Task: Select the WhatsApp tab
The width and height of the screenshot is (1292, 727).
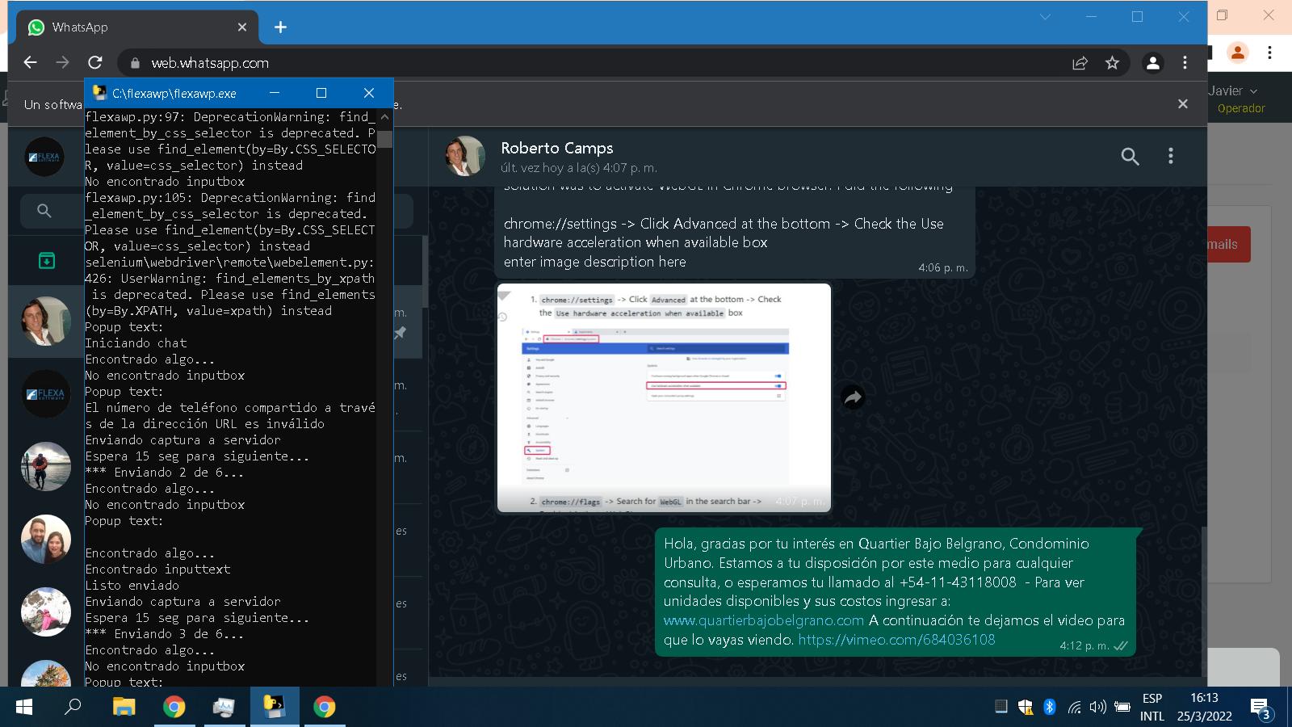Action: tap(136, 27)
